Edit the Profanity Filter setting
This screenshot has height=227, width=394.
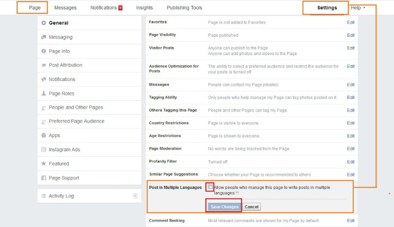(350, 162)
